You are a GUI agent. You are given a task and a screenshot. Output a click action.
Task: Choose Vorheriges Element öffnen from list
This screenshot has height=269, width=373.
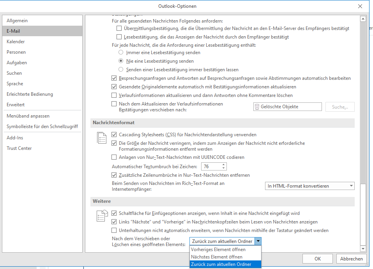[225, 250]
